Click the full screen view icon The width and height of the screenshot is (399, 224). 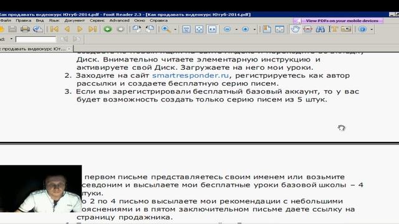pyautogui.click(x=280, y=29)
